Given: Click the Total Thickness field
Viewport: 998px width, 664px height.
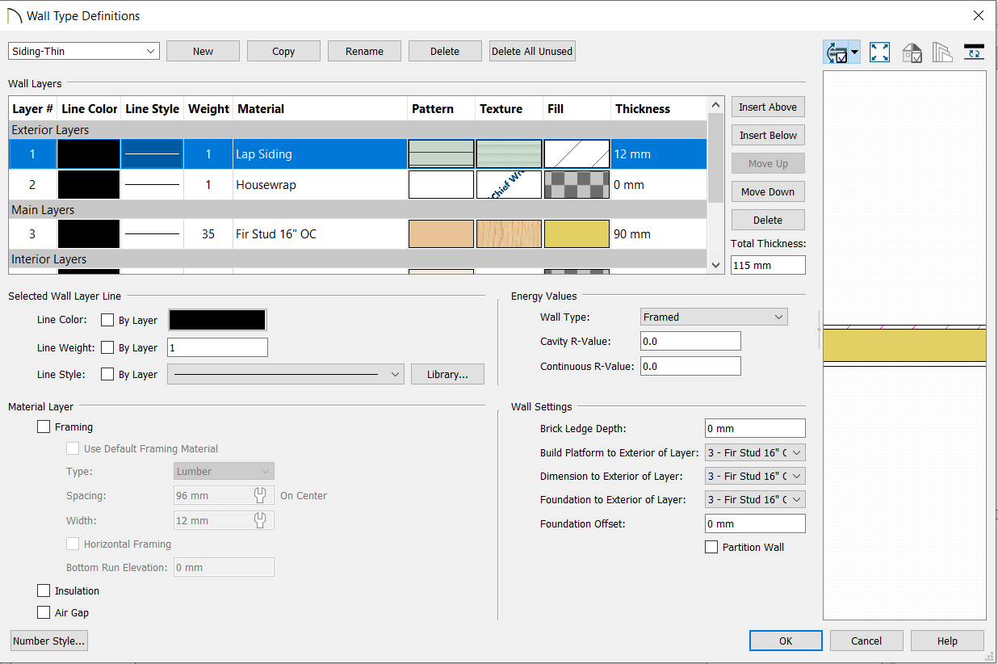Looking at the screenshot, I should (x=768, y=265).
